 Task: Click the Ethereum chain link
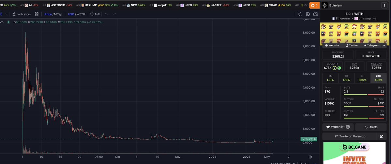point(341,19)
